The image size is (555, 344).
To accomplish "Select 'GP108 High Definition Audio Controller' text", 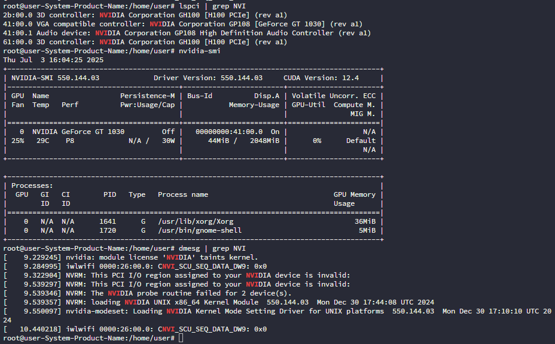I will tap(254, 33).
